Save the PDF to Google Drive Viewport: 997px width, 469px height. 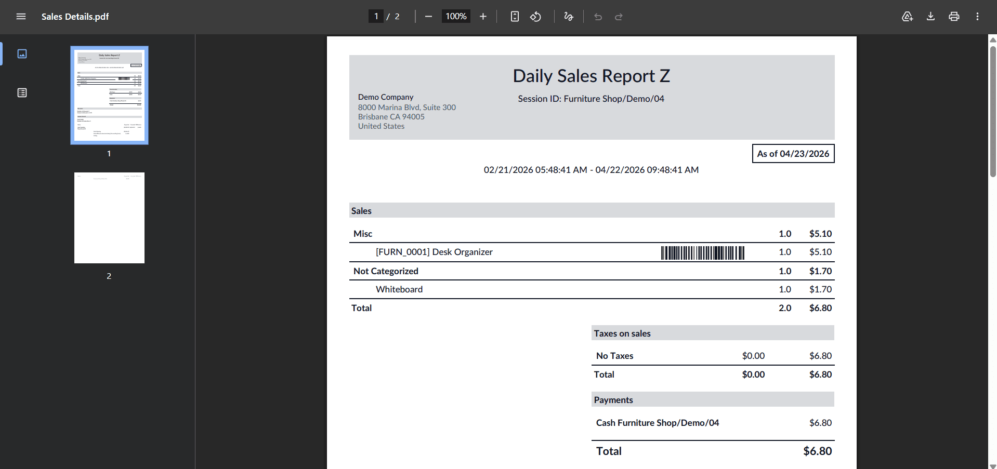click(x=908, y=16)
